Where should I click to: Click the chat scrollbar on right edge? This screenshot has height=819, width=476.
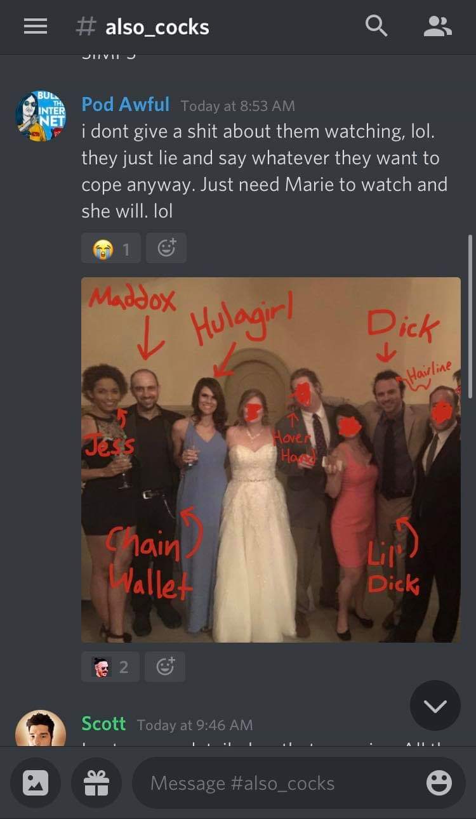pos(470,316)
